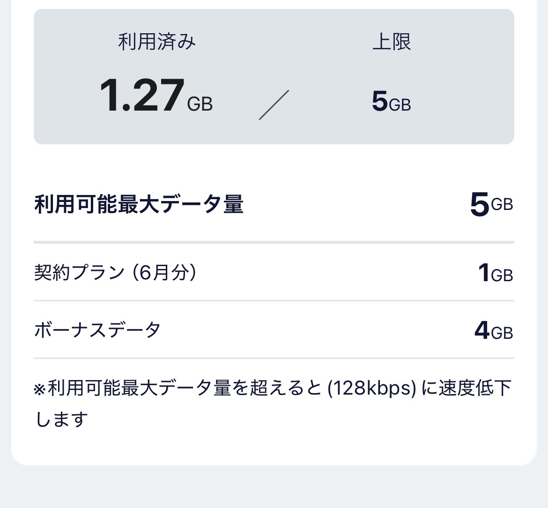Click the 上限 heading
548x508 pixels.
[392, 42]
